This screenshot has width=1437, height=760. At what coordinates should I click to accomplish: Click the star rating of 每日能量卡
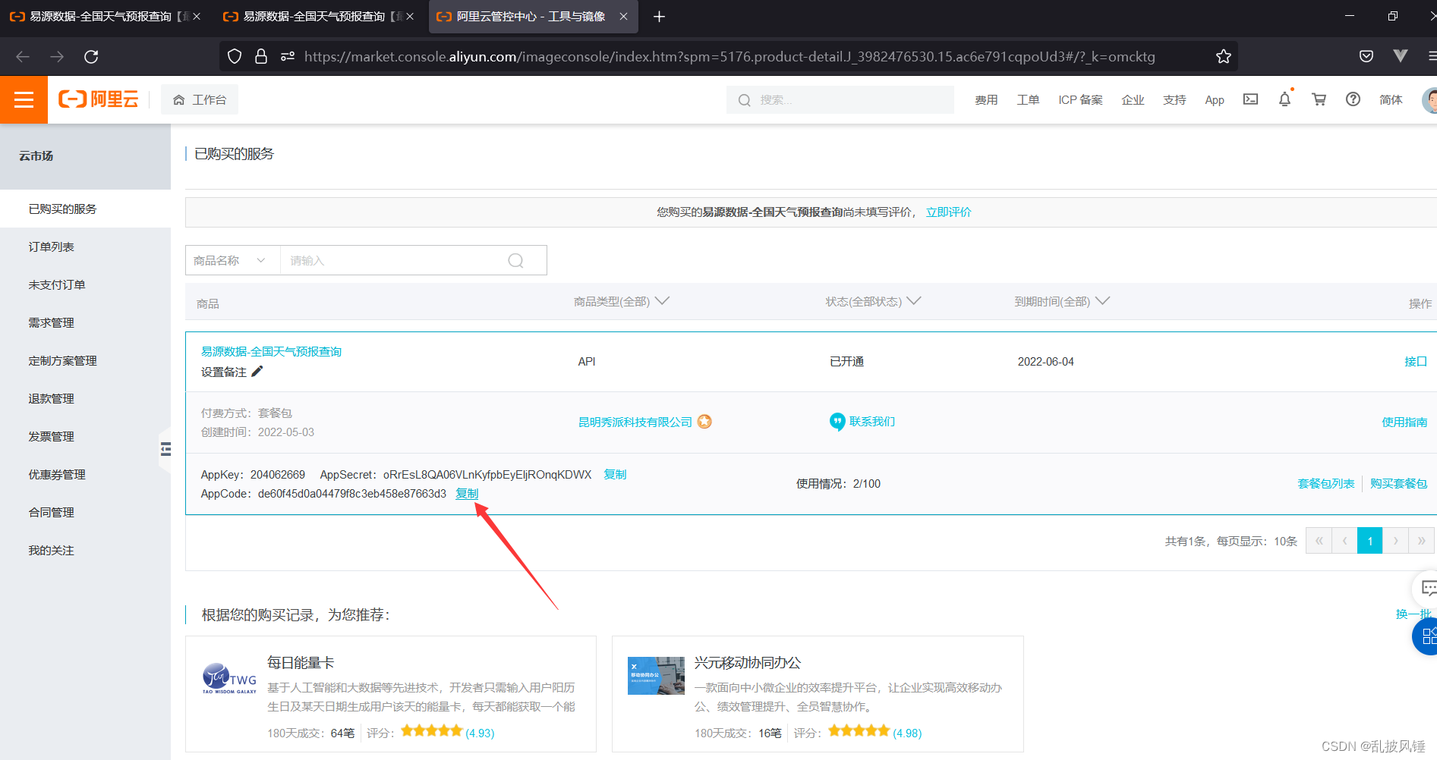[x=431, y=730]
